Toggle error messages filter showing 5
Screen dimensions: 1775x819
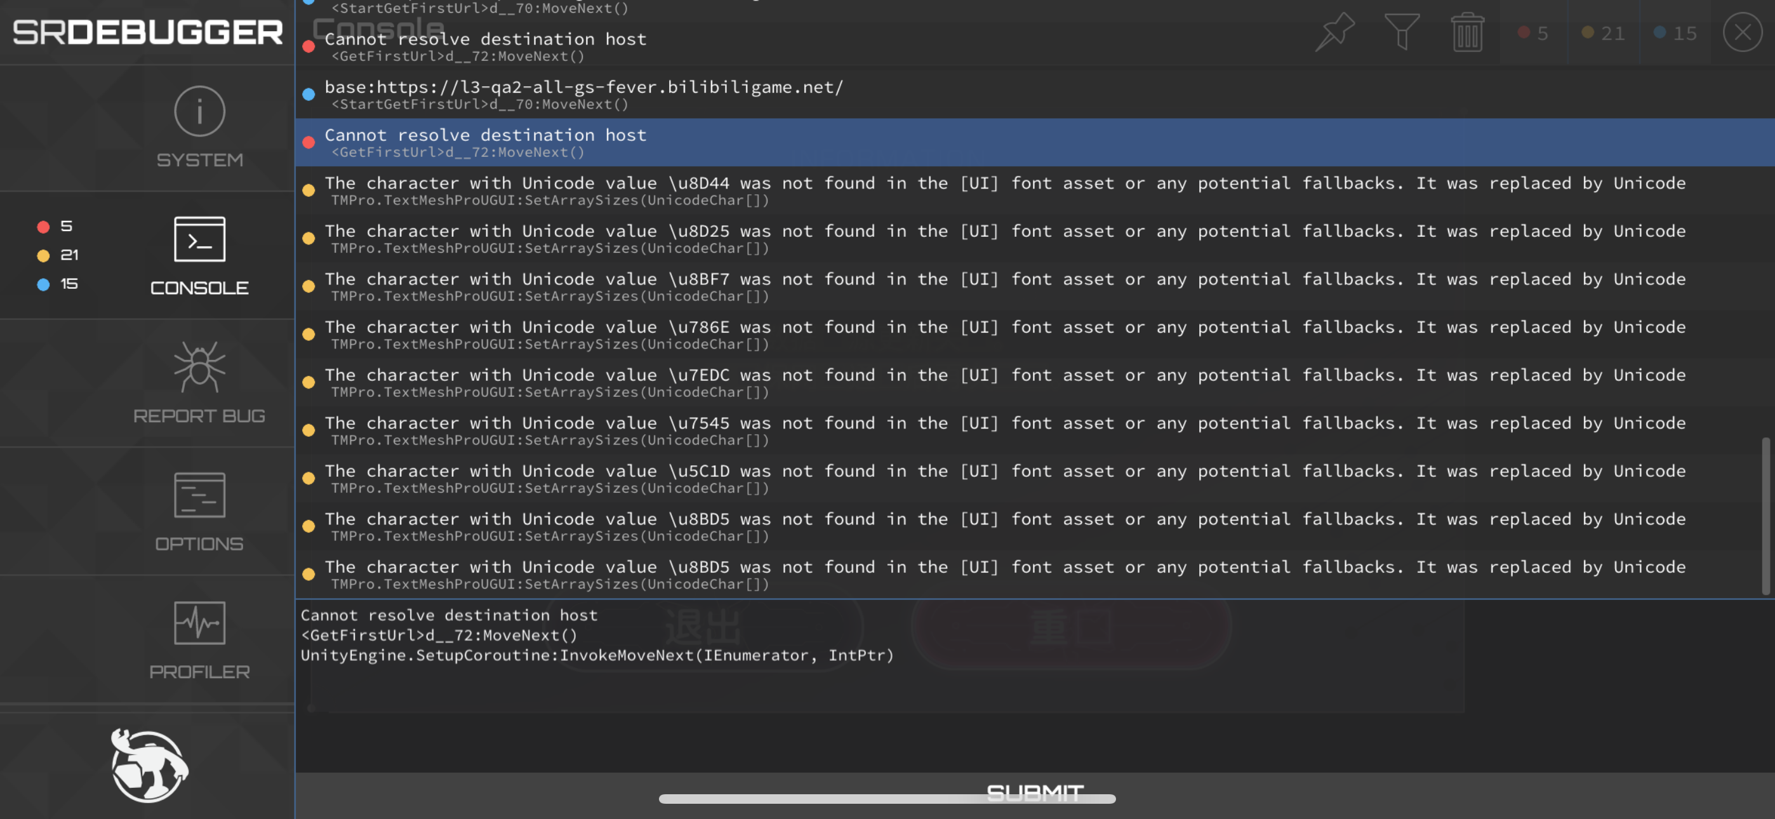[x=1533, y=32]
